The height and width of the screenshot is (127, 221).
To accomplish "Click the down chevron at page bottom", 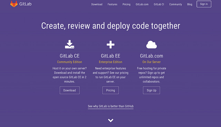I will (x=110, y=120).
